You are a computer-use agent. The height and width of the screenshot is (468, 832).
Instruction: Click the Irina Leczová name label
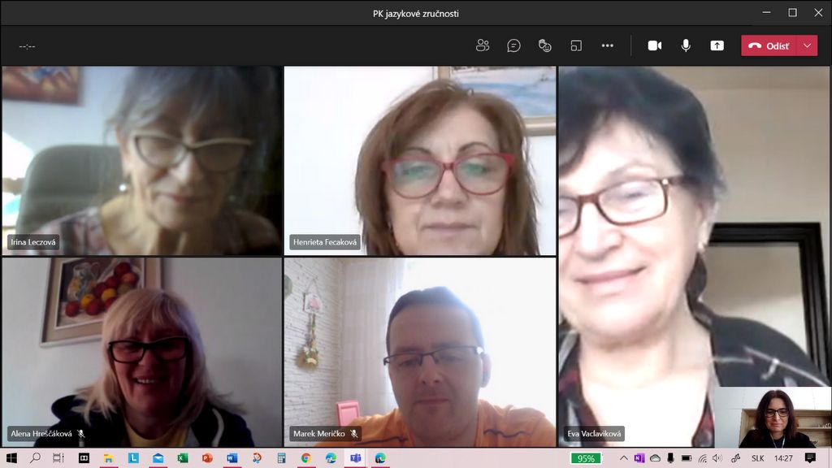(32, 242)
